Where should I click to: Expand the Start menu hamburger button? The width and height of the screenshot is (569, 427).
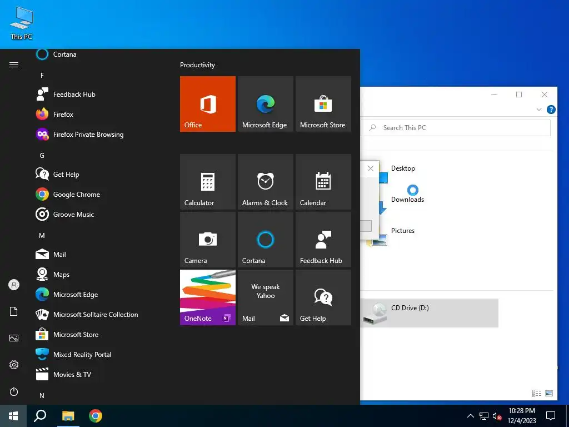[14, 65]
